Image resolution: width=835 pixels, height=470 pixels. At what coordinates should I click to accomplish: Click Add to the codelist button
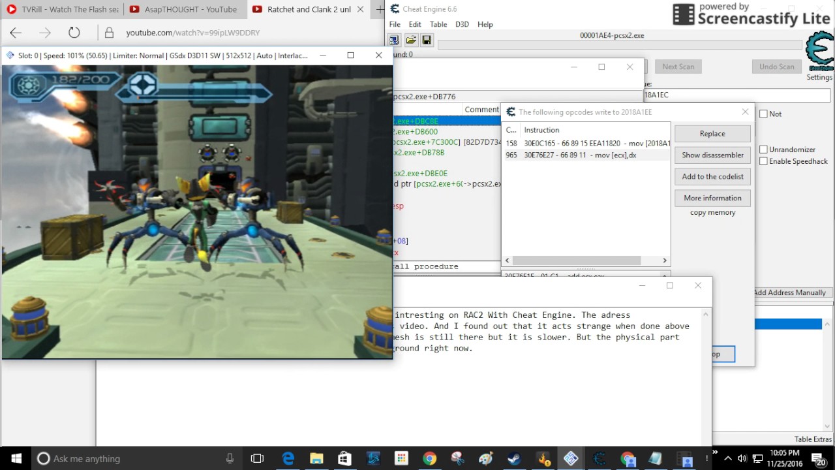[x=712, y=176]
